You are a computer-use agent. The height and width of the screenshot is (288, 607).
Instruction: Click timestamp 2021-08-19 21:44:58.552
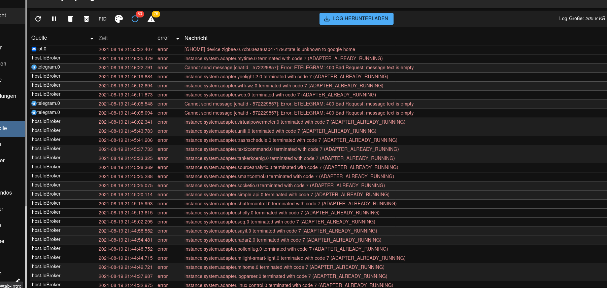click(x=126, y=231)
